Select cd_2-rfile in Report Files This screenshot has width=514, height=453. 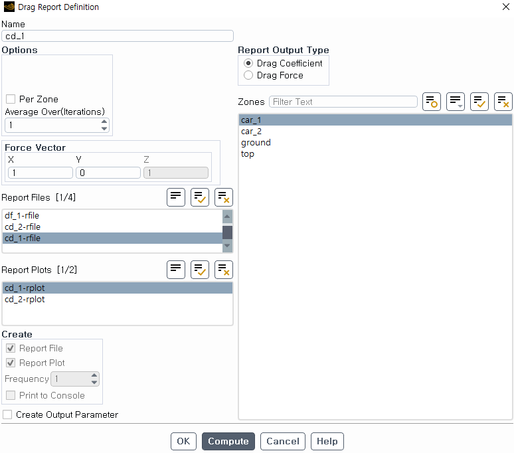(x=112, y=226)
